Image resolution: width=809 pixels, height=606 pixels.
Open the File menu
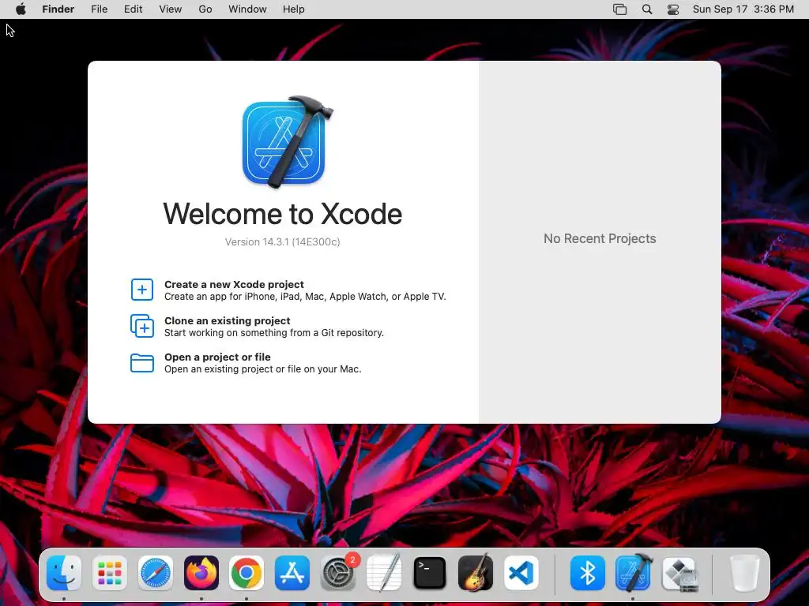tap(99, 9)
